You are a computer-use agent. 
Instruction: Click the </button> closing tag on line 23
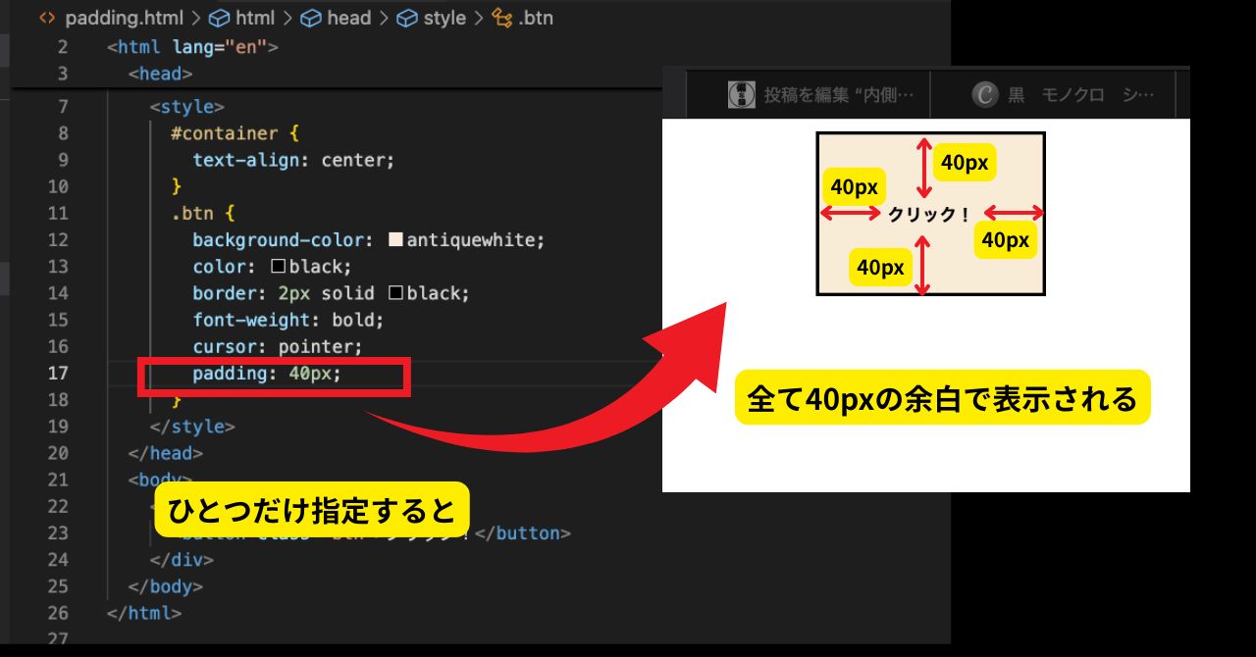[523, 533]
